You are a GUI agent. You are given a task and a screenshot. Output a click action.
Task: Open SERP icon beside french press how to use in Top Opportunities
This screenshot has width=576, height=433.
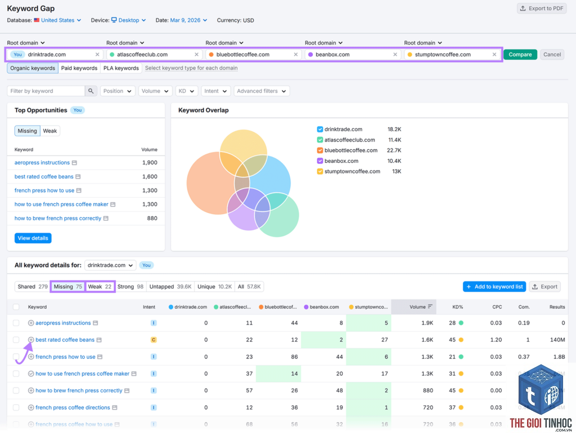coord(79,190)
